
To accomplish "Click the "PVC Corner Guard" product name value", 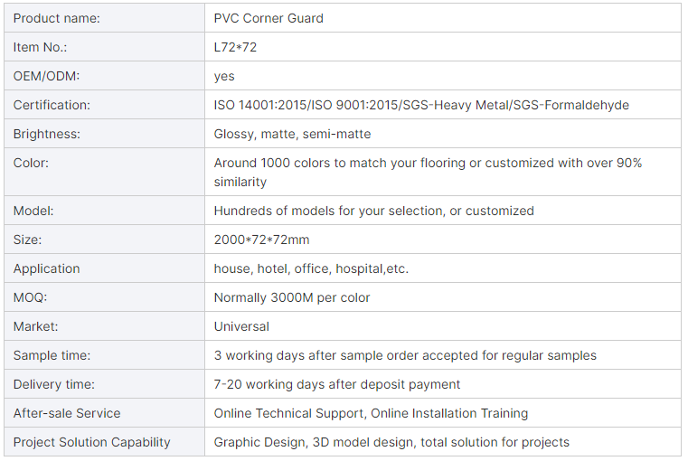I will tap(269, 18).
